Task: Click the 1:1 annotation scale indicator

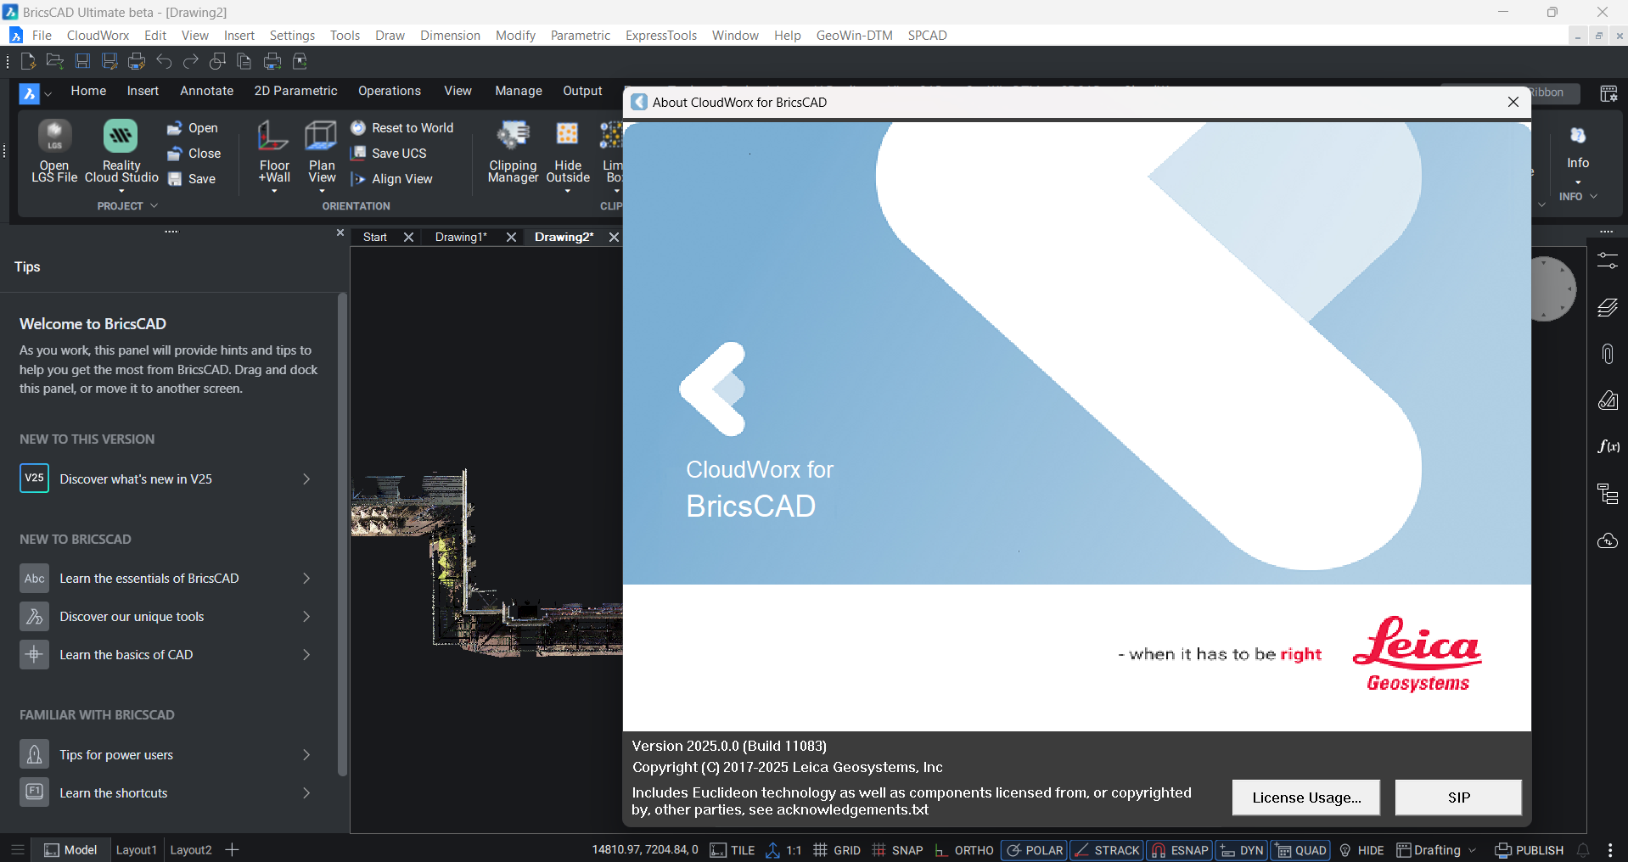Action: pyautogui.click(x=783, y=850)
